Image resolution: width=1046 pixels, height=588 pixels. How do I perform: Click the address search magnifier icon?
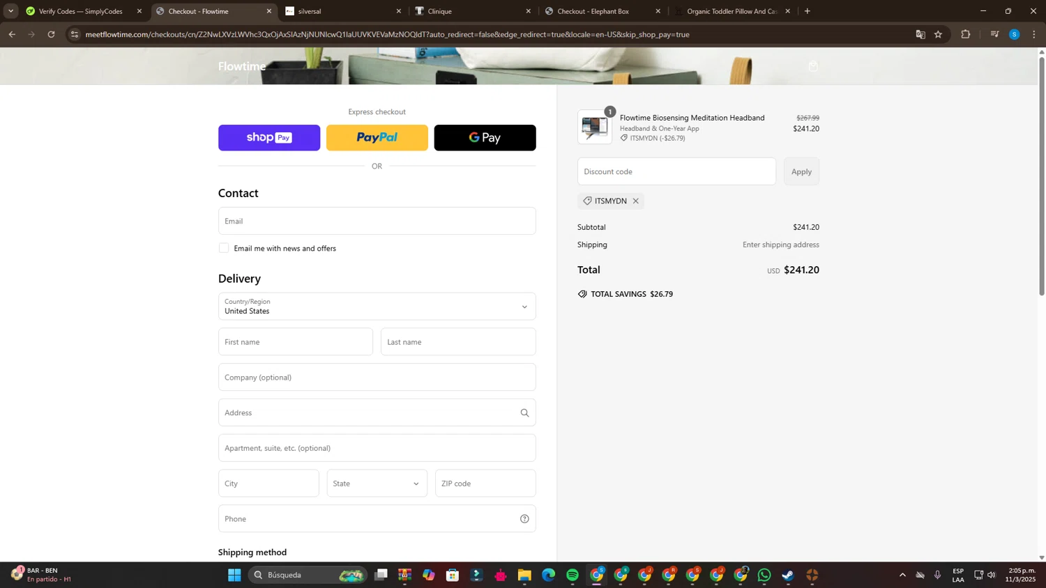pyautogui.click(x=524, y=413)
